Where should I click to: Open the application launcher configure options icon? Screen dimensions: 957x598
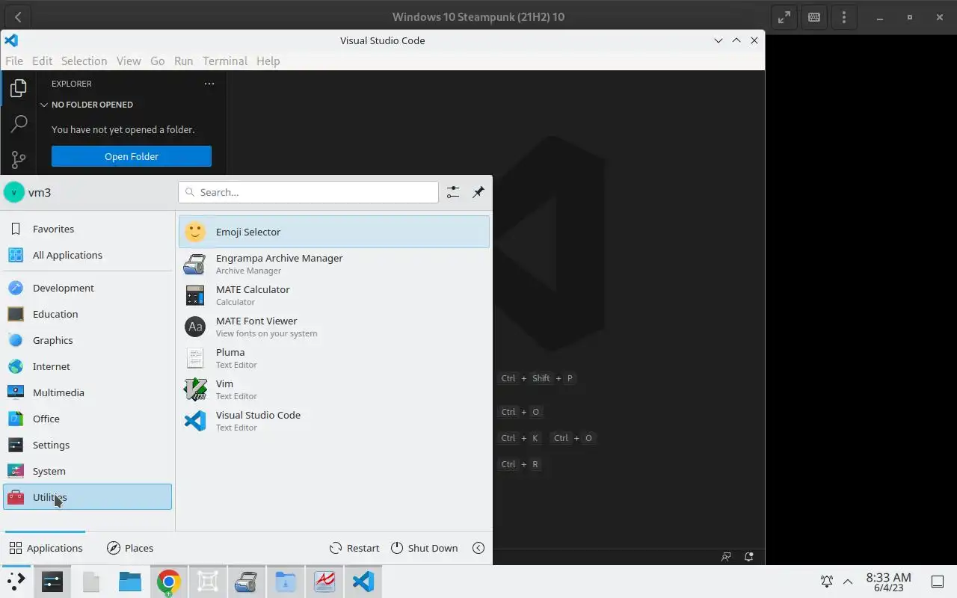pos(453,192)
